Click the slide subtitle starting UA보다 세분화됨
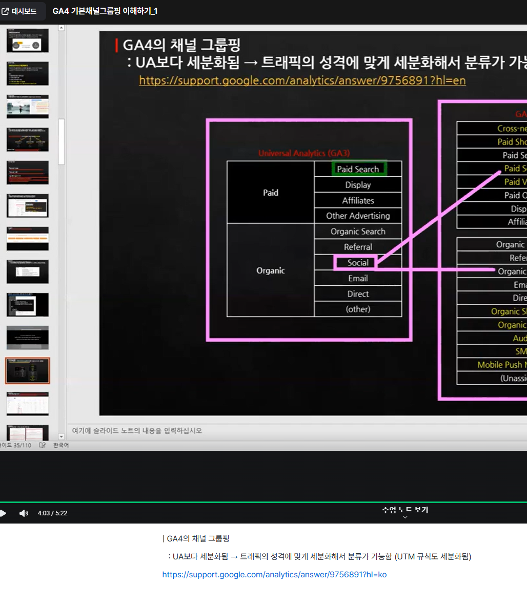 (327, 62)
